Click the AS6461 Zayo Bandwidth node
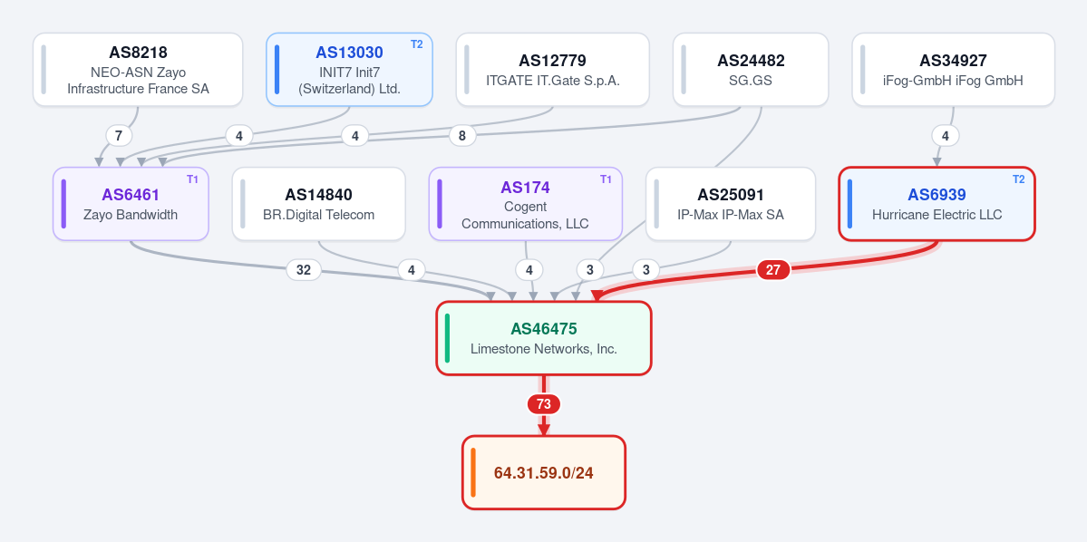The height and width of the screenshot is (542, 1087). coord(131,204)
